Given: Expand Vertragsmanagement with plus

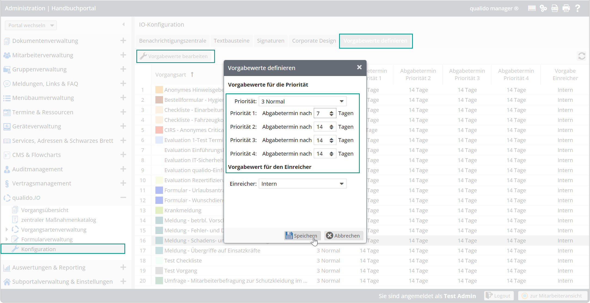Looking at the screenshot, I should tap(123, 183).
